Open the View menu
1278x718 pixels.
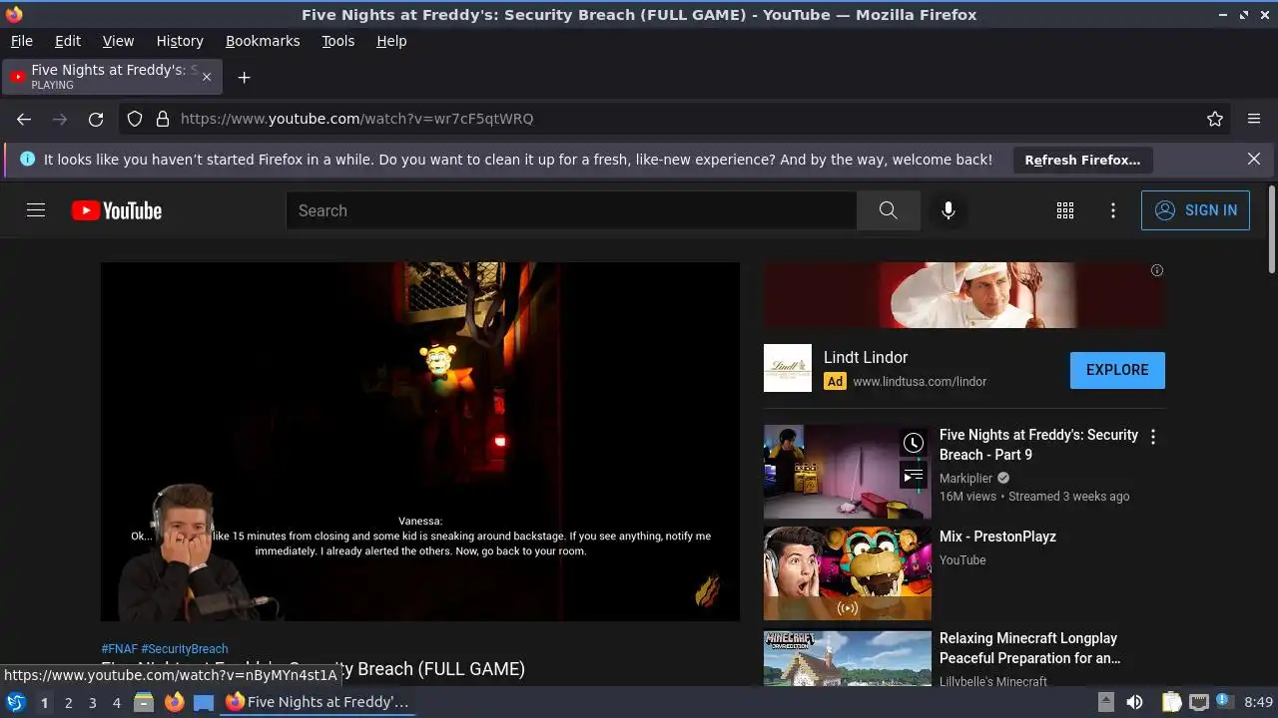[x=118, y=41]
